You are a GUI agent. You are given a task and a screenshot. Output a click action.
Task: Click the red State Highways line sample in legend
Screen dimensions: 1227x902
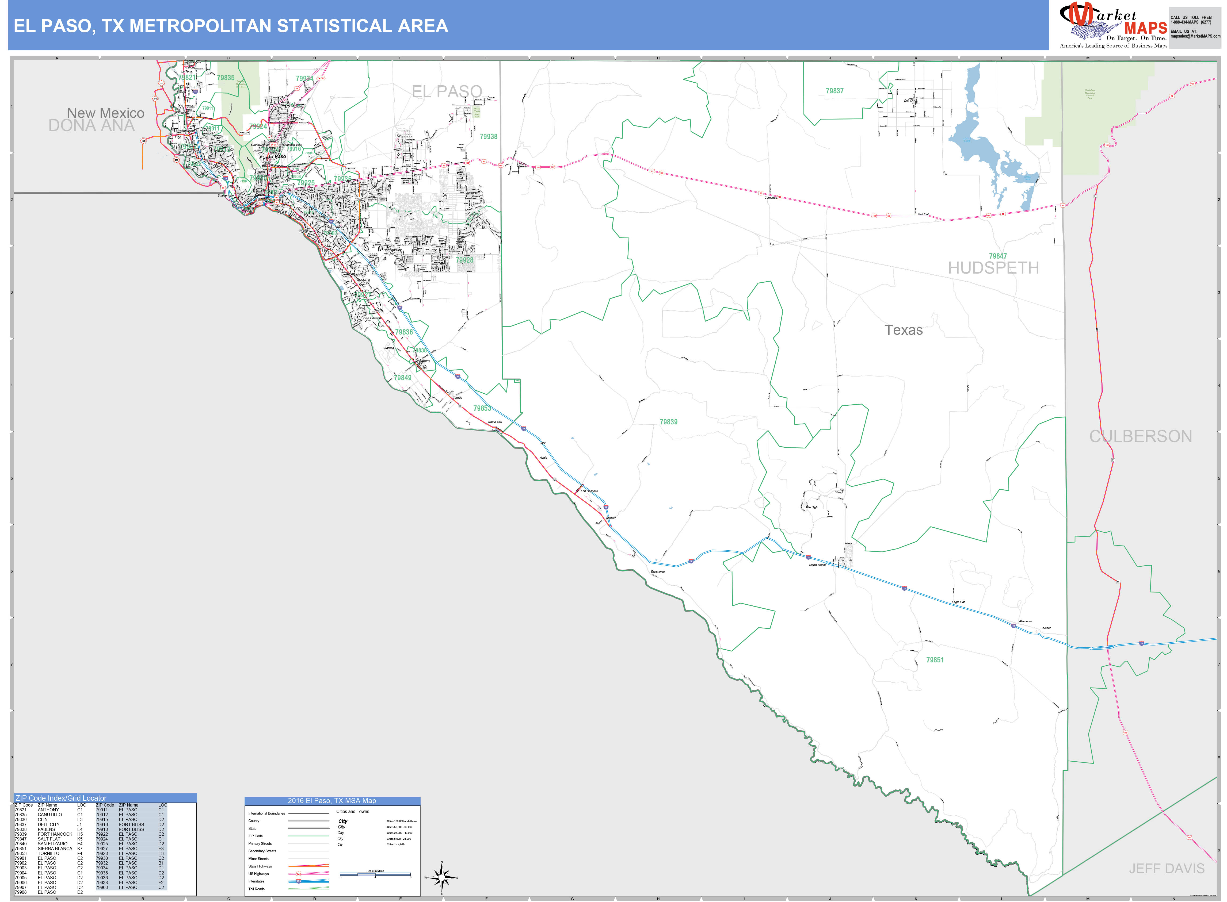click(x=309, y=866)
